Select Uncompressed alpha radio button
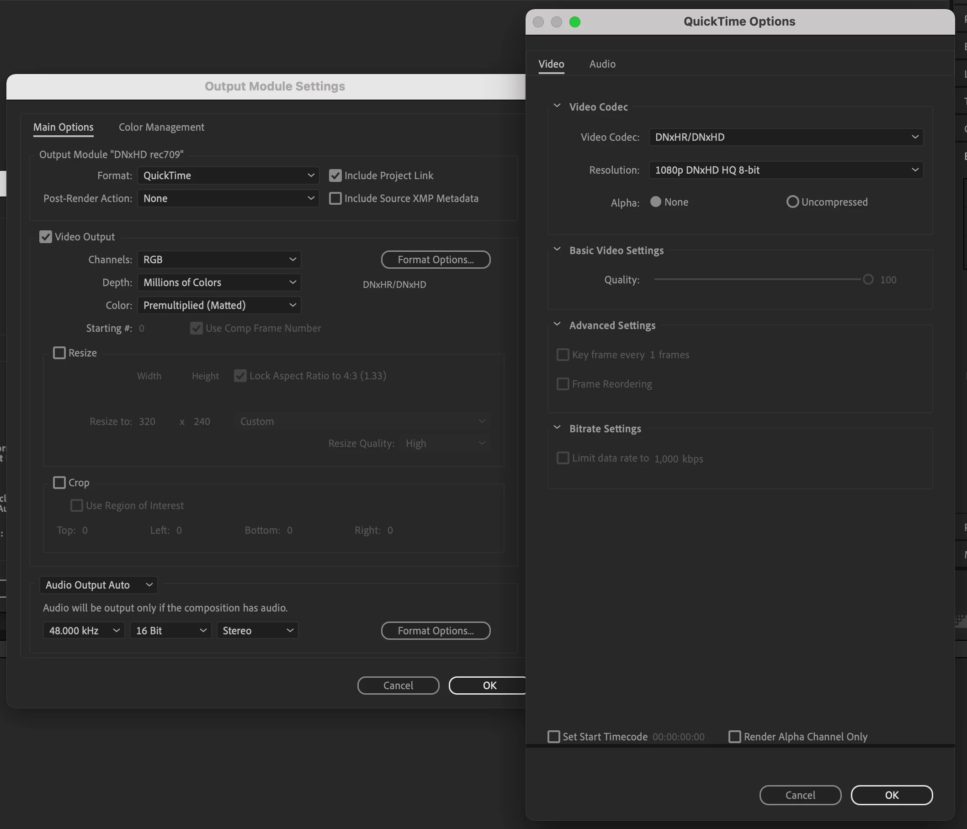Image resolution: width=967 pixels, height=829 pixels. [x=792, y=202]
